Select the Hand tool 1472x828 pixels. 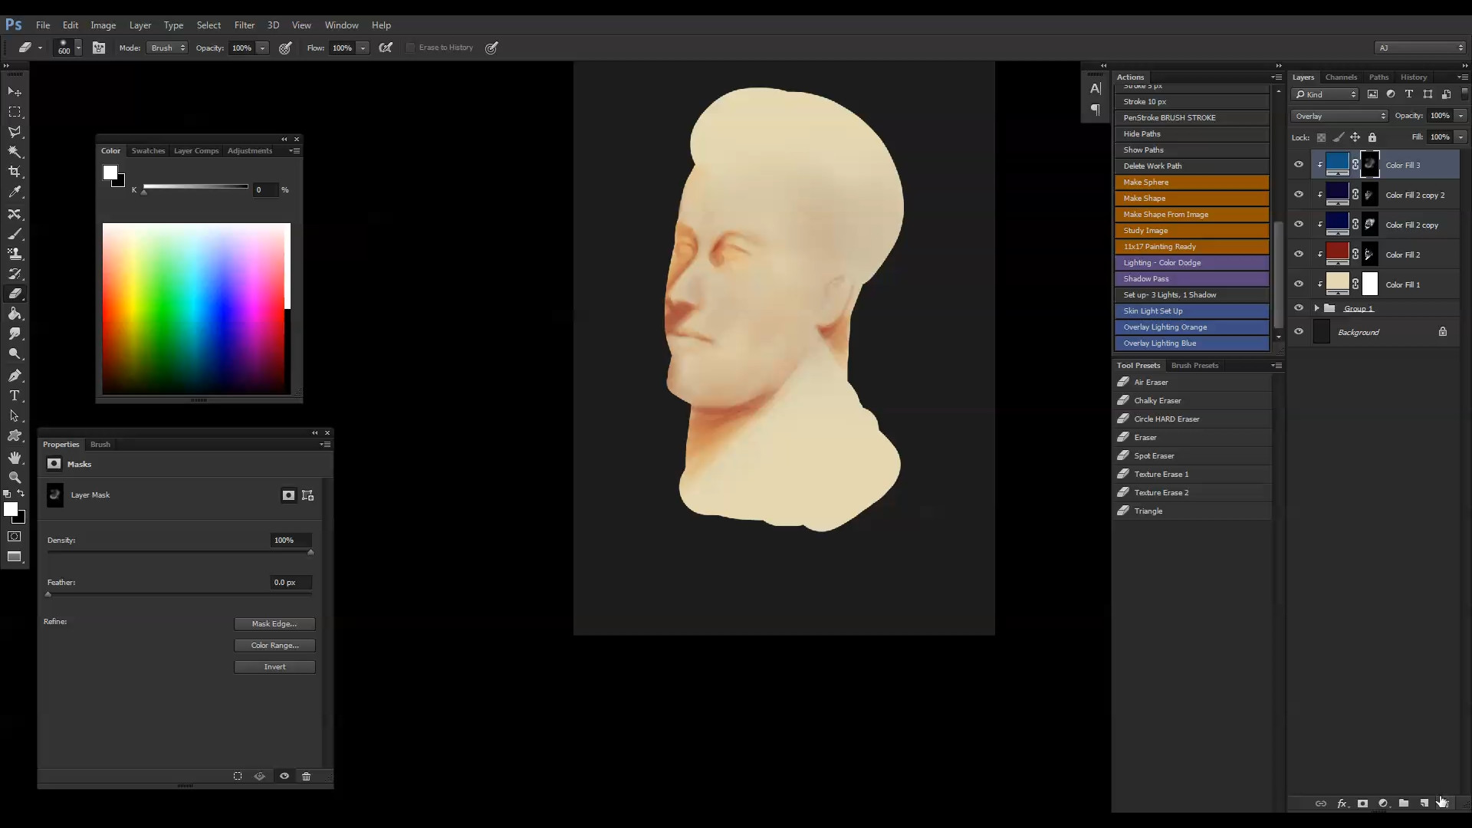15,458
